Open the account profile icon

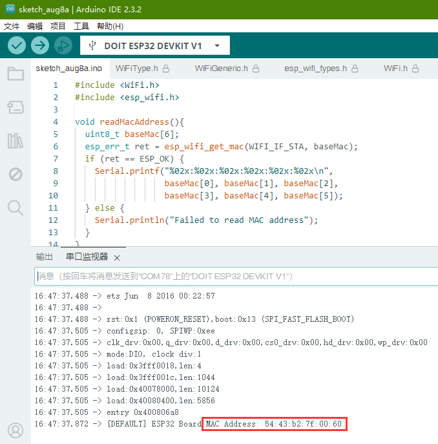coord(16,430)
